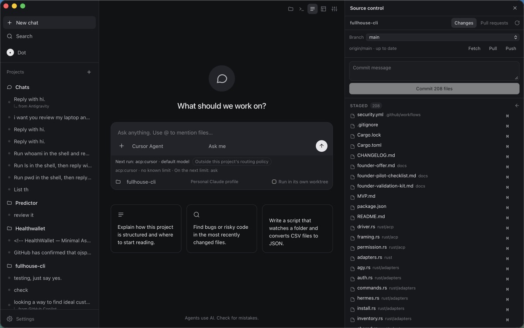This screenshot has height=328, width=524.
Task: Open the Branch main dropdown
Action: (443, 37)
